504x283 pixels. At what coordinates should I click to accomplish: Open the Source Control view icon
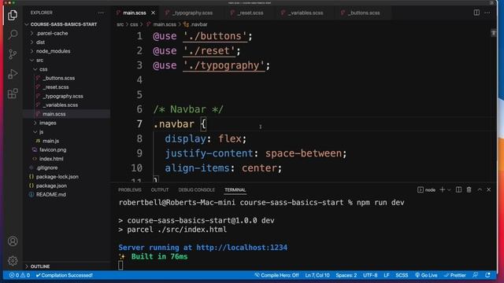pos(13,54)
